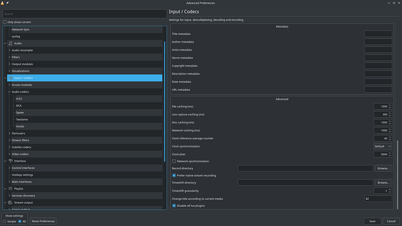Click the Interface category icon
The width and height of the screenshot is (402, 226).
click(10, 161)
